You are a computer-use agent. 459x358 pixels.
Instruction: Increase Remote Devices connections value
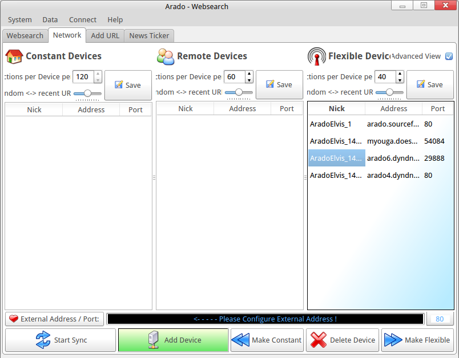(x=249, y=74)
